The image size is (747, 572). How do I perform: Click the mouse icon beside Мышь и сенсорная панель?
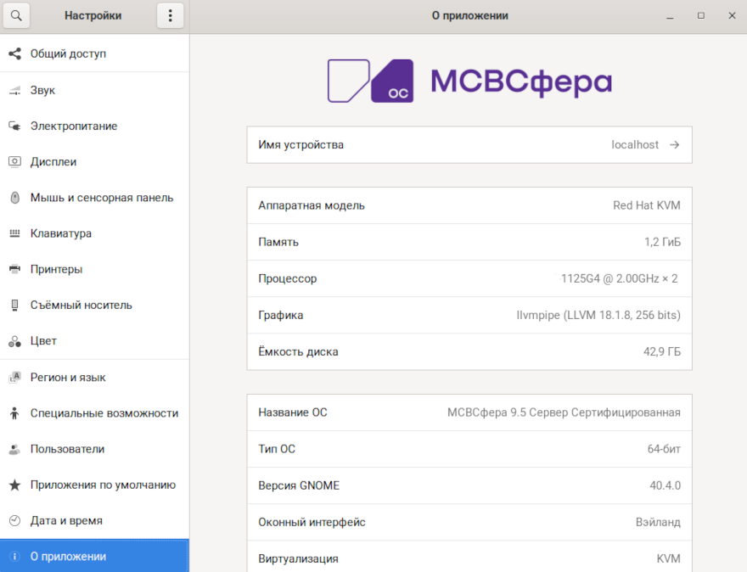(x=14, y=198)
